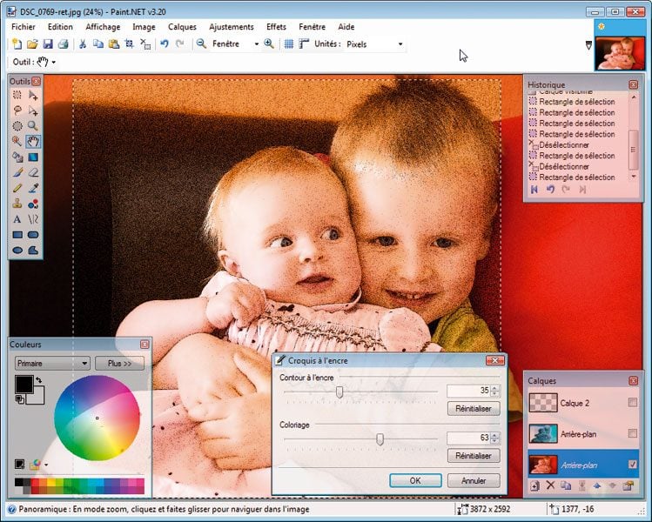Choose the Clone Stamp tool
This screenshot has height=522, width=652.
point(17,204)
